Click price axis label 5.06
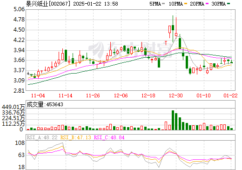 pyautogui.click(x=19, y=9)
